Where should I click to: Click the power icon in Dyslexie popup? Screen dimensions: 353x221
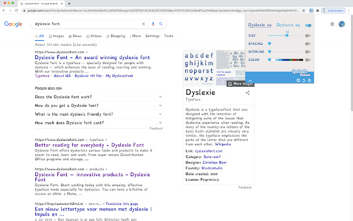309,80
